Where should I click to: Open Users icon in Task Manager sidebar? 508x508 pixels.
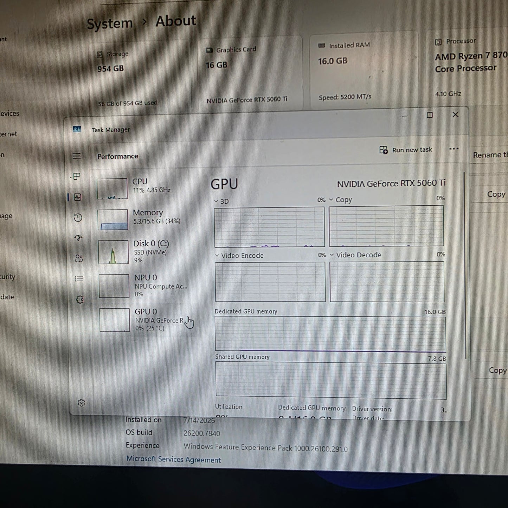79,259
